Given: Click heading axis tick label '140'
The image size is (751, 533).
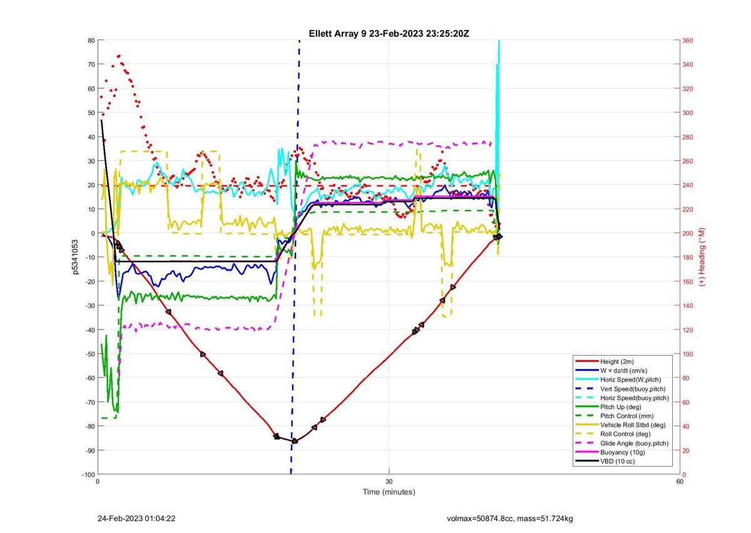Looking at the screenshot, I should point(688,306).
